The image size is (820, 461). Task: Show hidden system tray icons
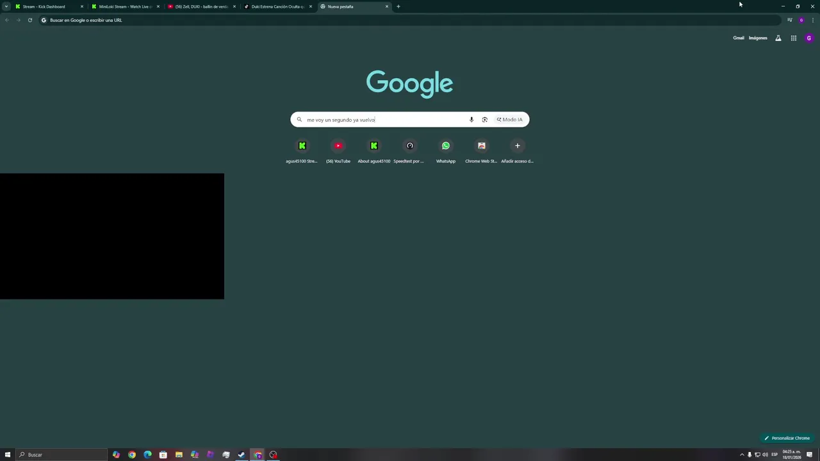742,455
